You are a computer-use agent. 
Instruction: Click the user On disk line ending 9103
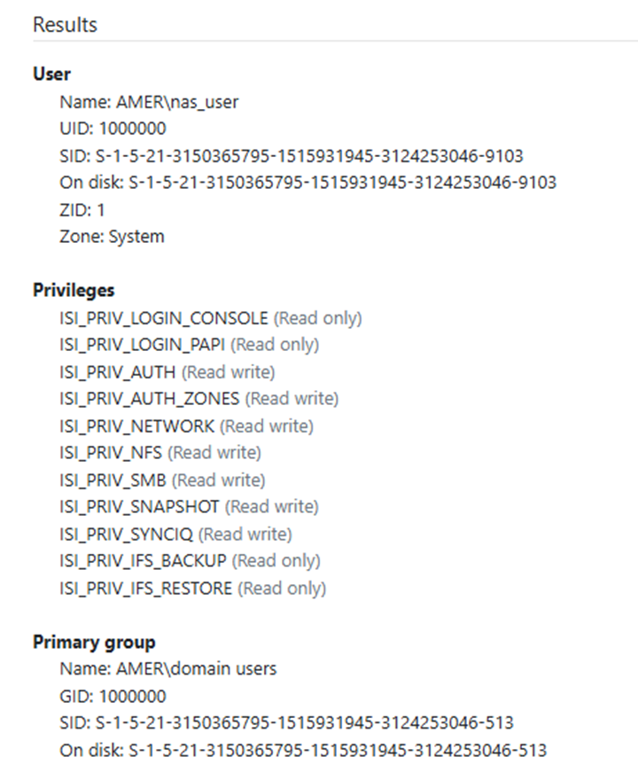(x=307, y=183)
